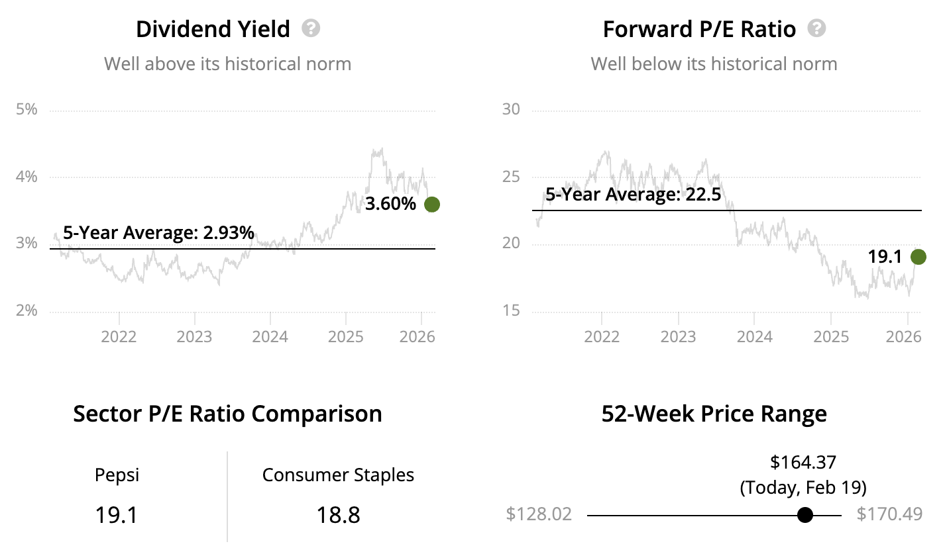Click the "Well above its historical norm" subtitle
The width and height of the screenshot is (945, 556).
[227, 64]
